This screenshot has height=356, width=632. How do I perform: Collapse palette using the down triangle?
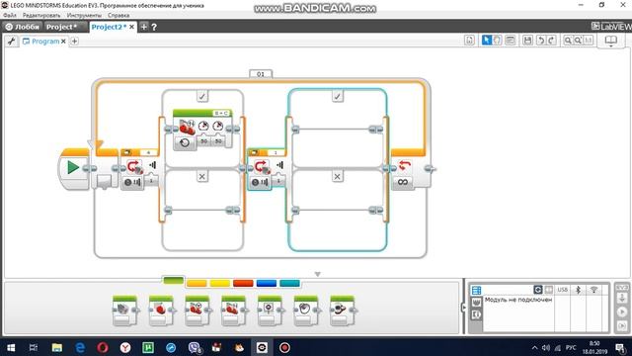click(317, 275)
